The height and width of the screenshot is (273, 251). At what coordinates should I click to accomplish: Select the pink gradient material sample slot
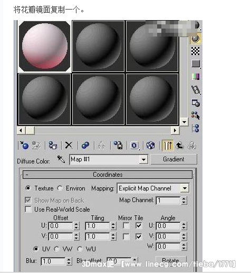(44, 47)
